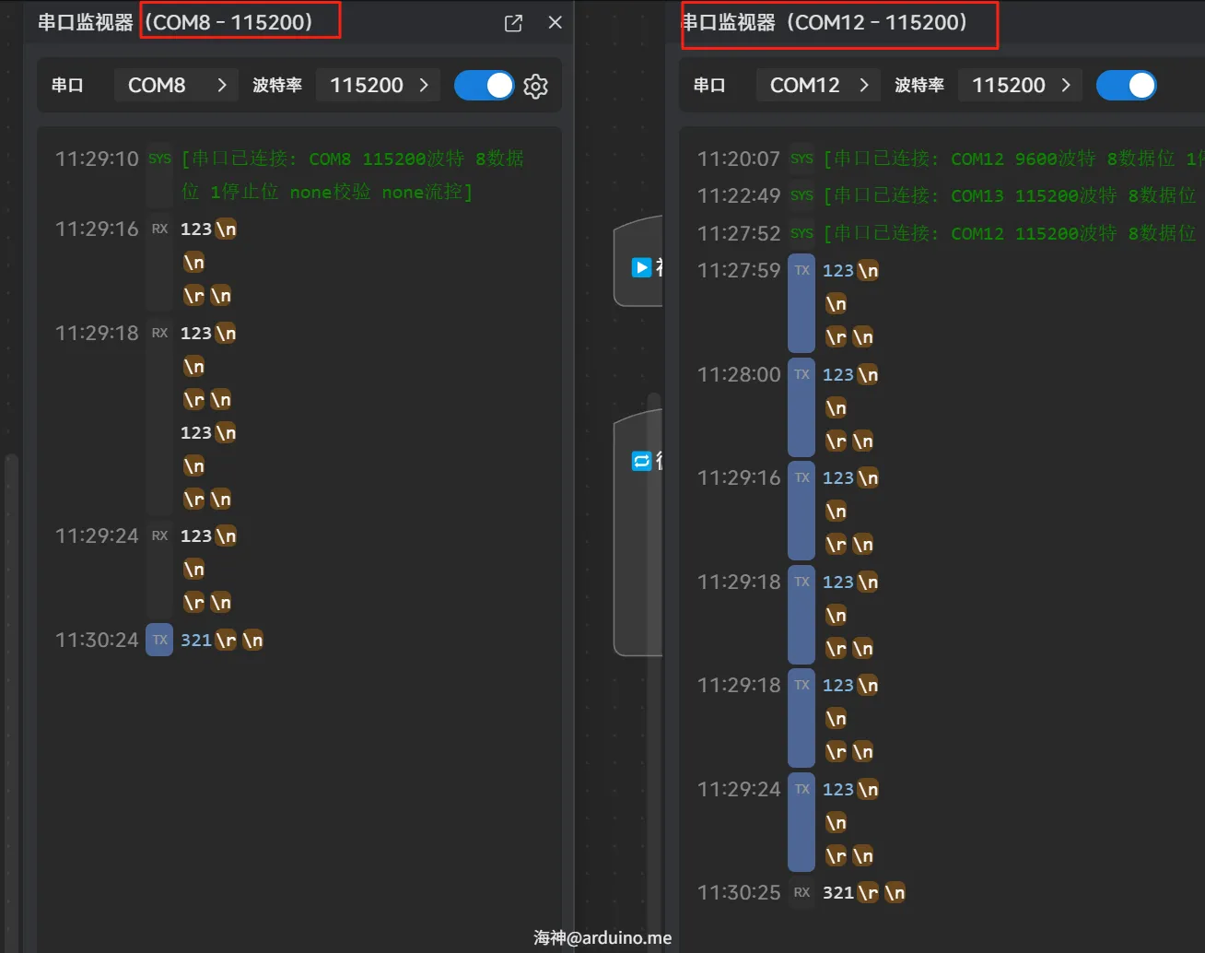Close the COM8 serial monitor panel
1205x953 pixels.
coord(555,23)
